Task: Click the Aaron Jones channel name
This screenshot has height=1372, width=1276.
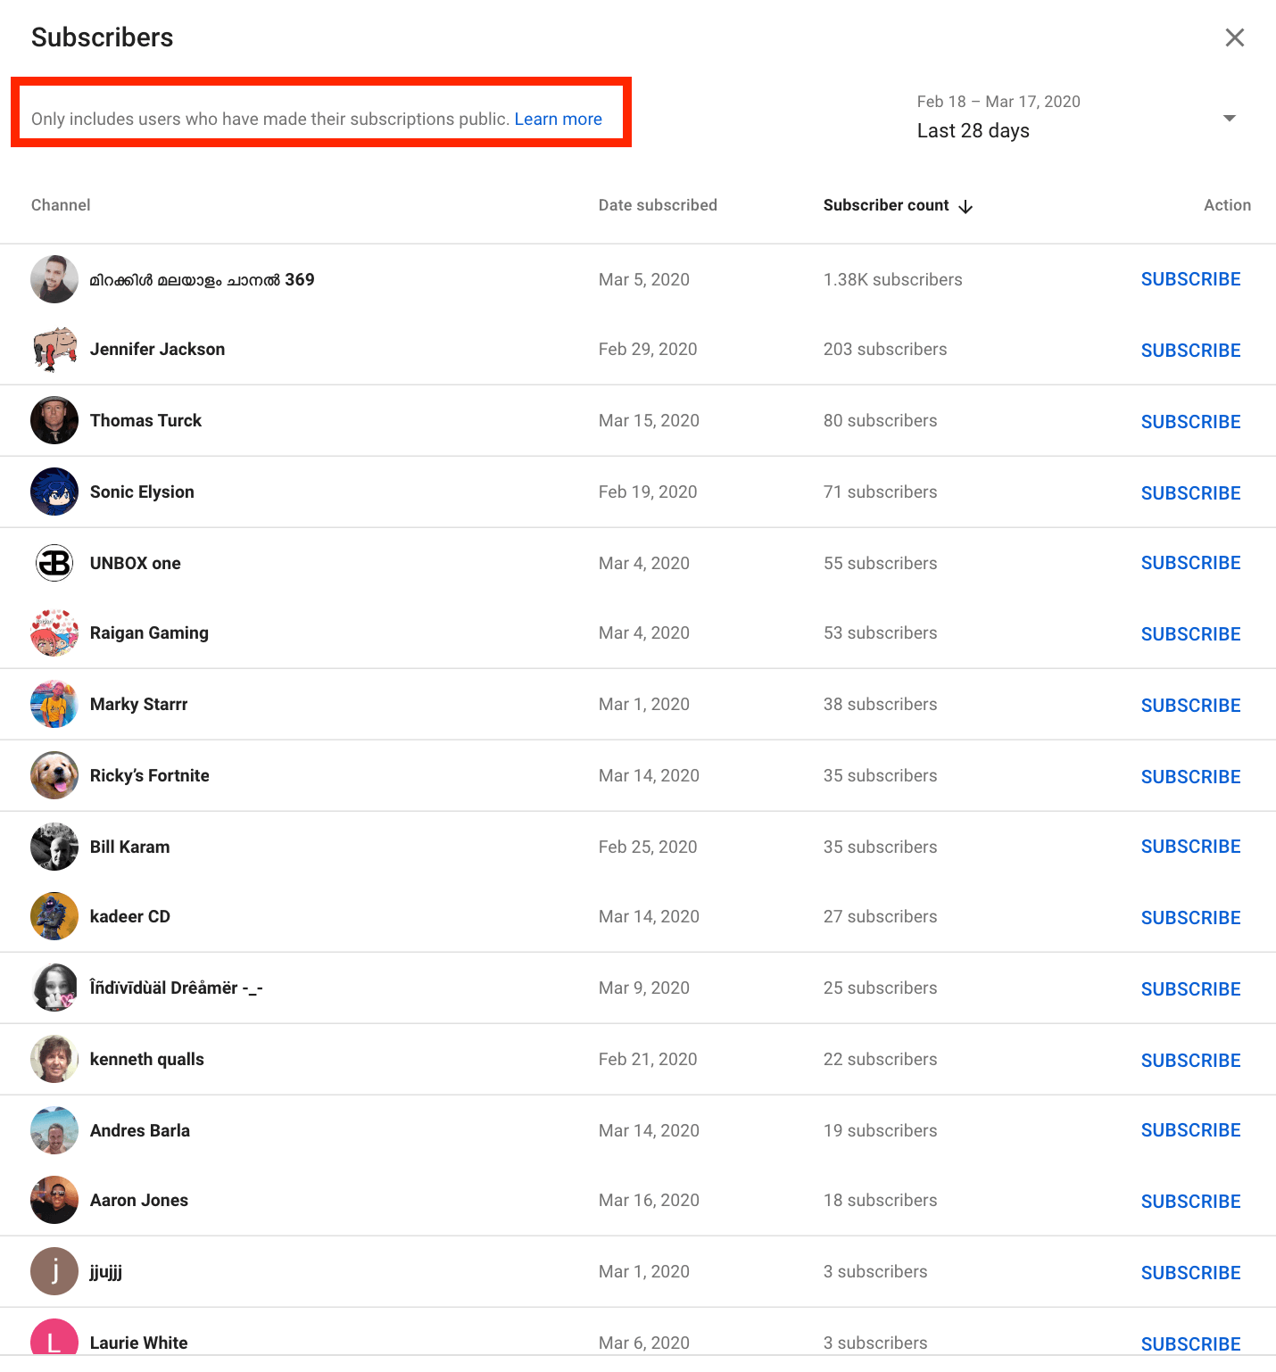Action: coord(139,1201)
